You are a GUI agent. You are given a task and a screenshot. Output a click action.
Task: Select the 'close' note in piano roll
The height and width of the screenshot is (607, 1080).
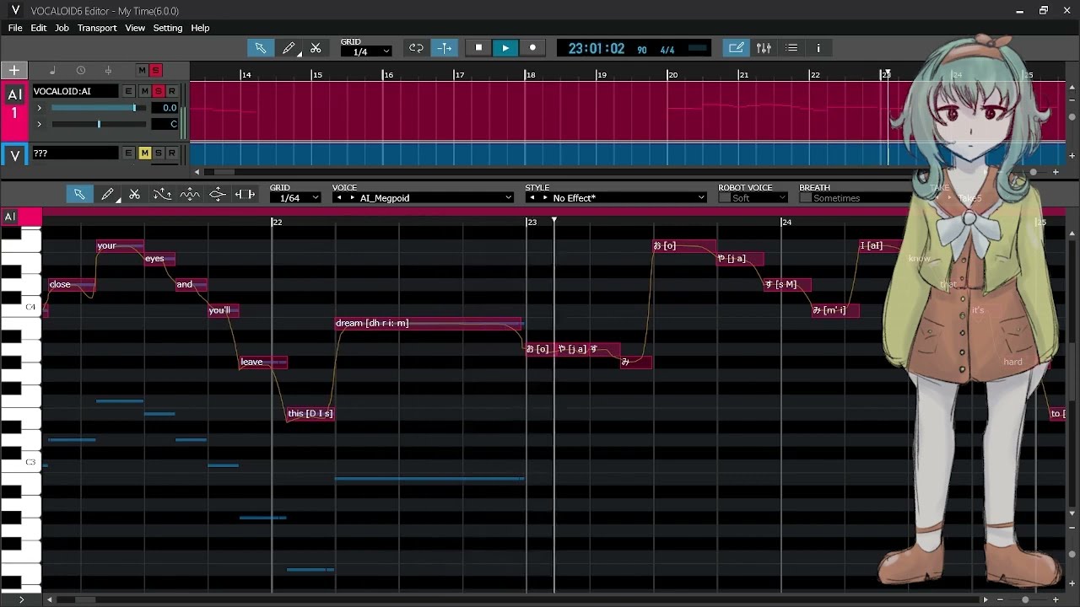pos(71,284)
